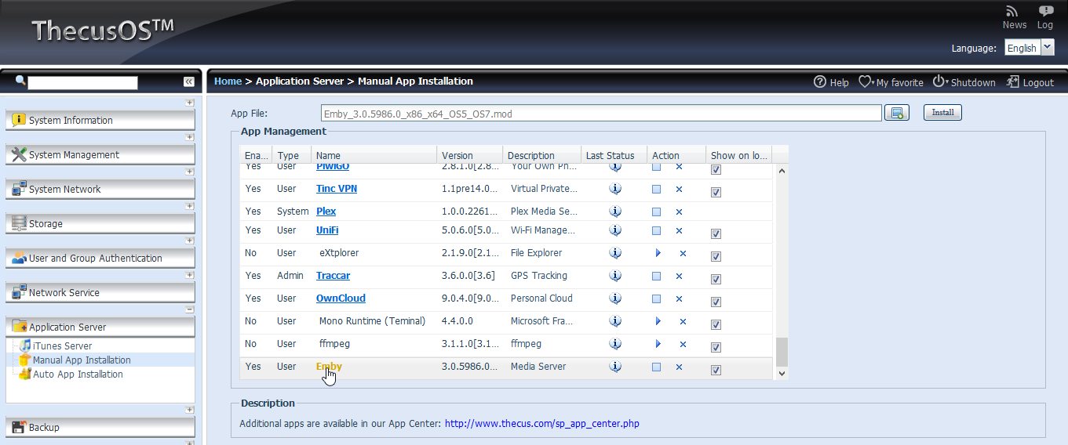Toggle show on login for UniFi

coord(716,233)
